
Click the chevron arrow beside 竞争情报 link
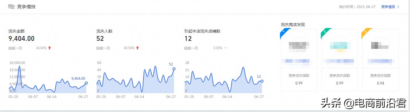click(x=398, y=7)
